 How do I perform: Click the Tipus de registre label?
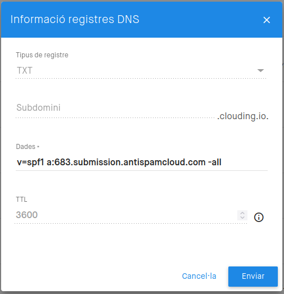pos(42,55)
